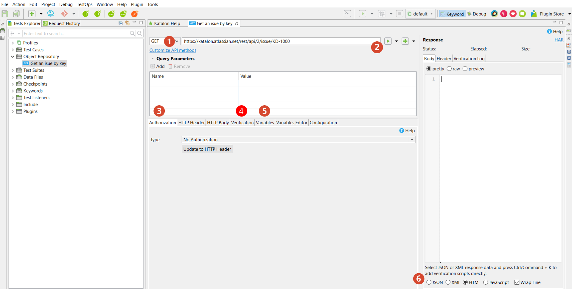Click Collapse All icon in Tests Explorer
The image size is (572, 289).
[121, 23]
